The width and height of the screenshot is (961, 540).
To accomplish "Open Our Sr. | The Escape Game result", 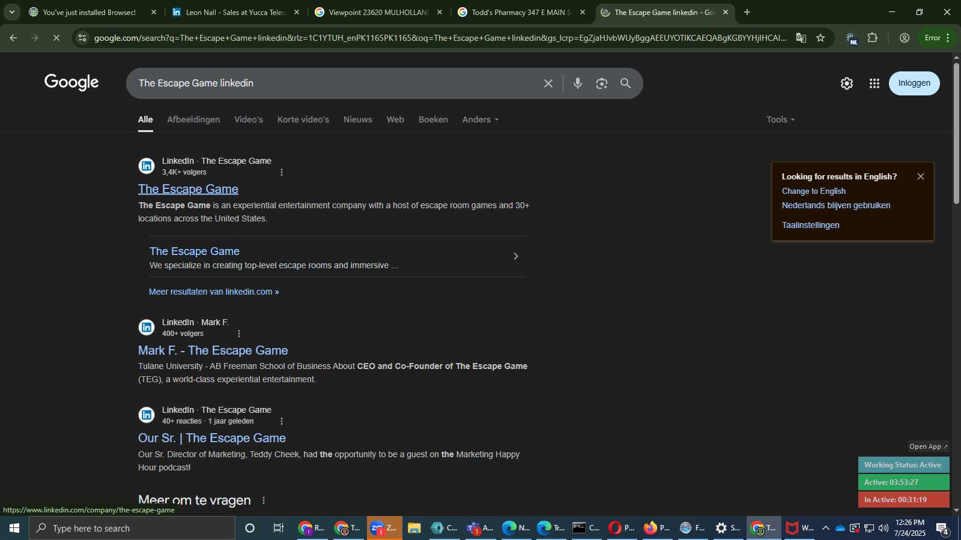I will pyautogui.click(x=212, y=438).
